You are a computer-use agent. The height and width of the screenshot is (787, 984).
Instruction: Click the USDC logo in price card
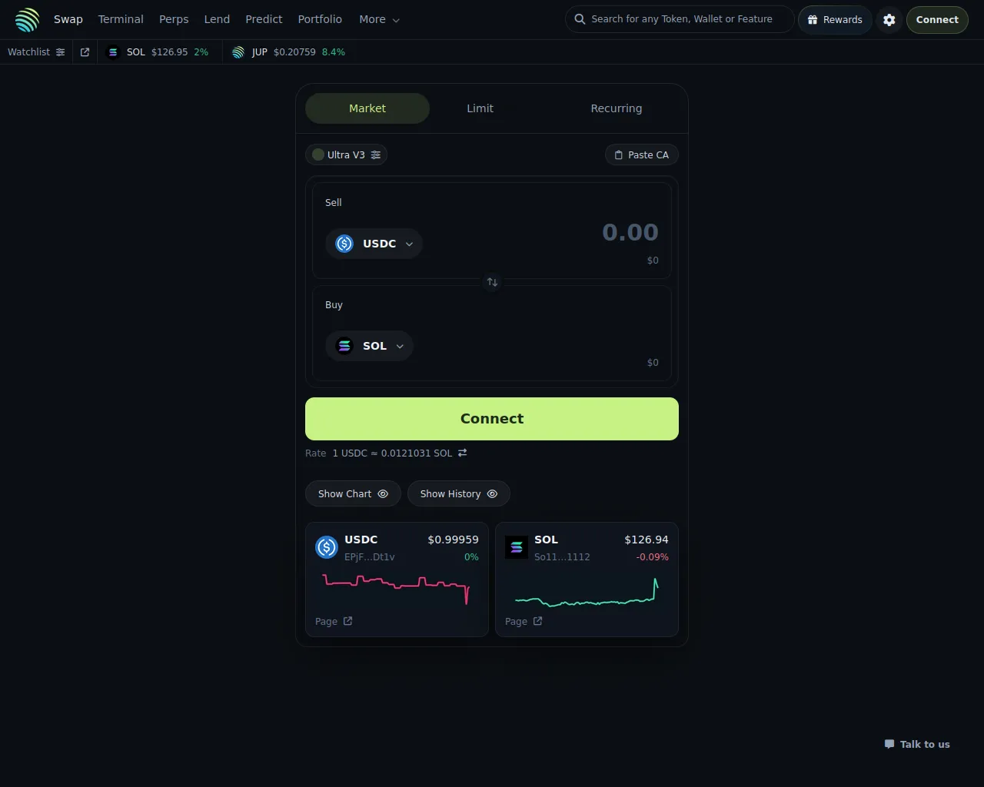[x=327, y=547]
